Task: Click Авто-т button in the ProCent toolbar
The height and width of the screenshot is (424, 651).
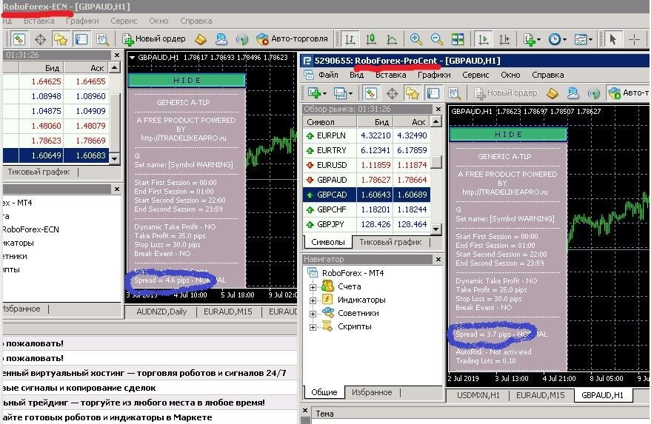Action: pyautogui.click(x=628, y=93)
